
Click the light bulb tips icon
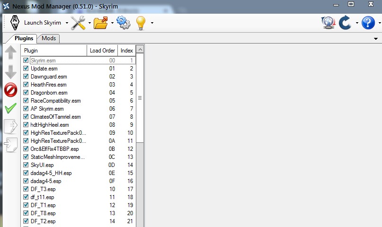[x=141, y=23]
